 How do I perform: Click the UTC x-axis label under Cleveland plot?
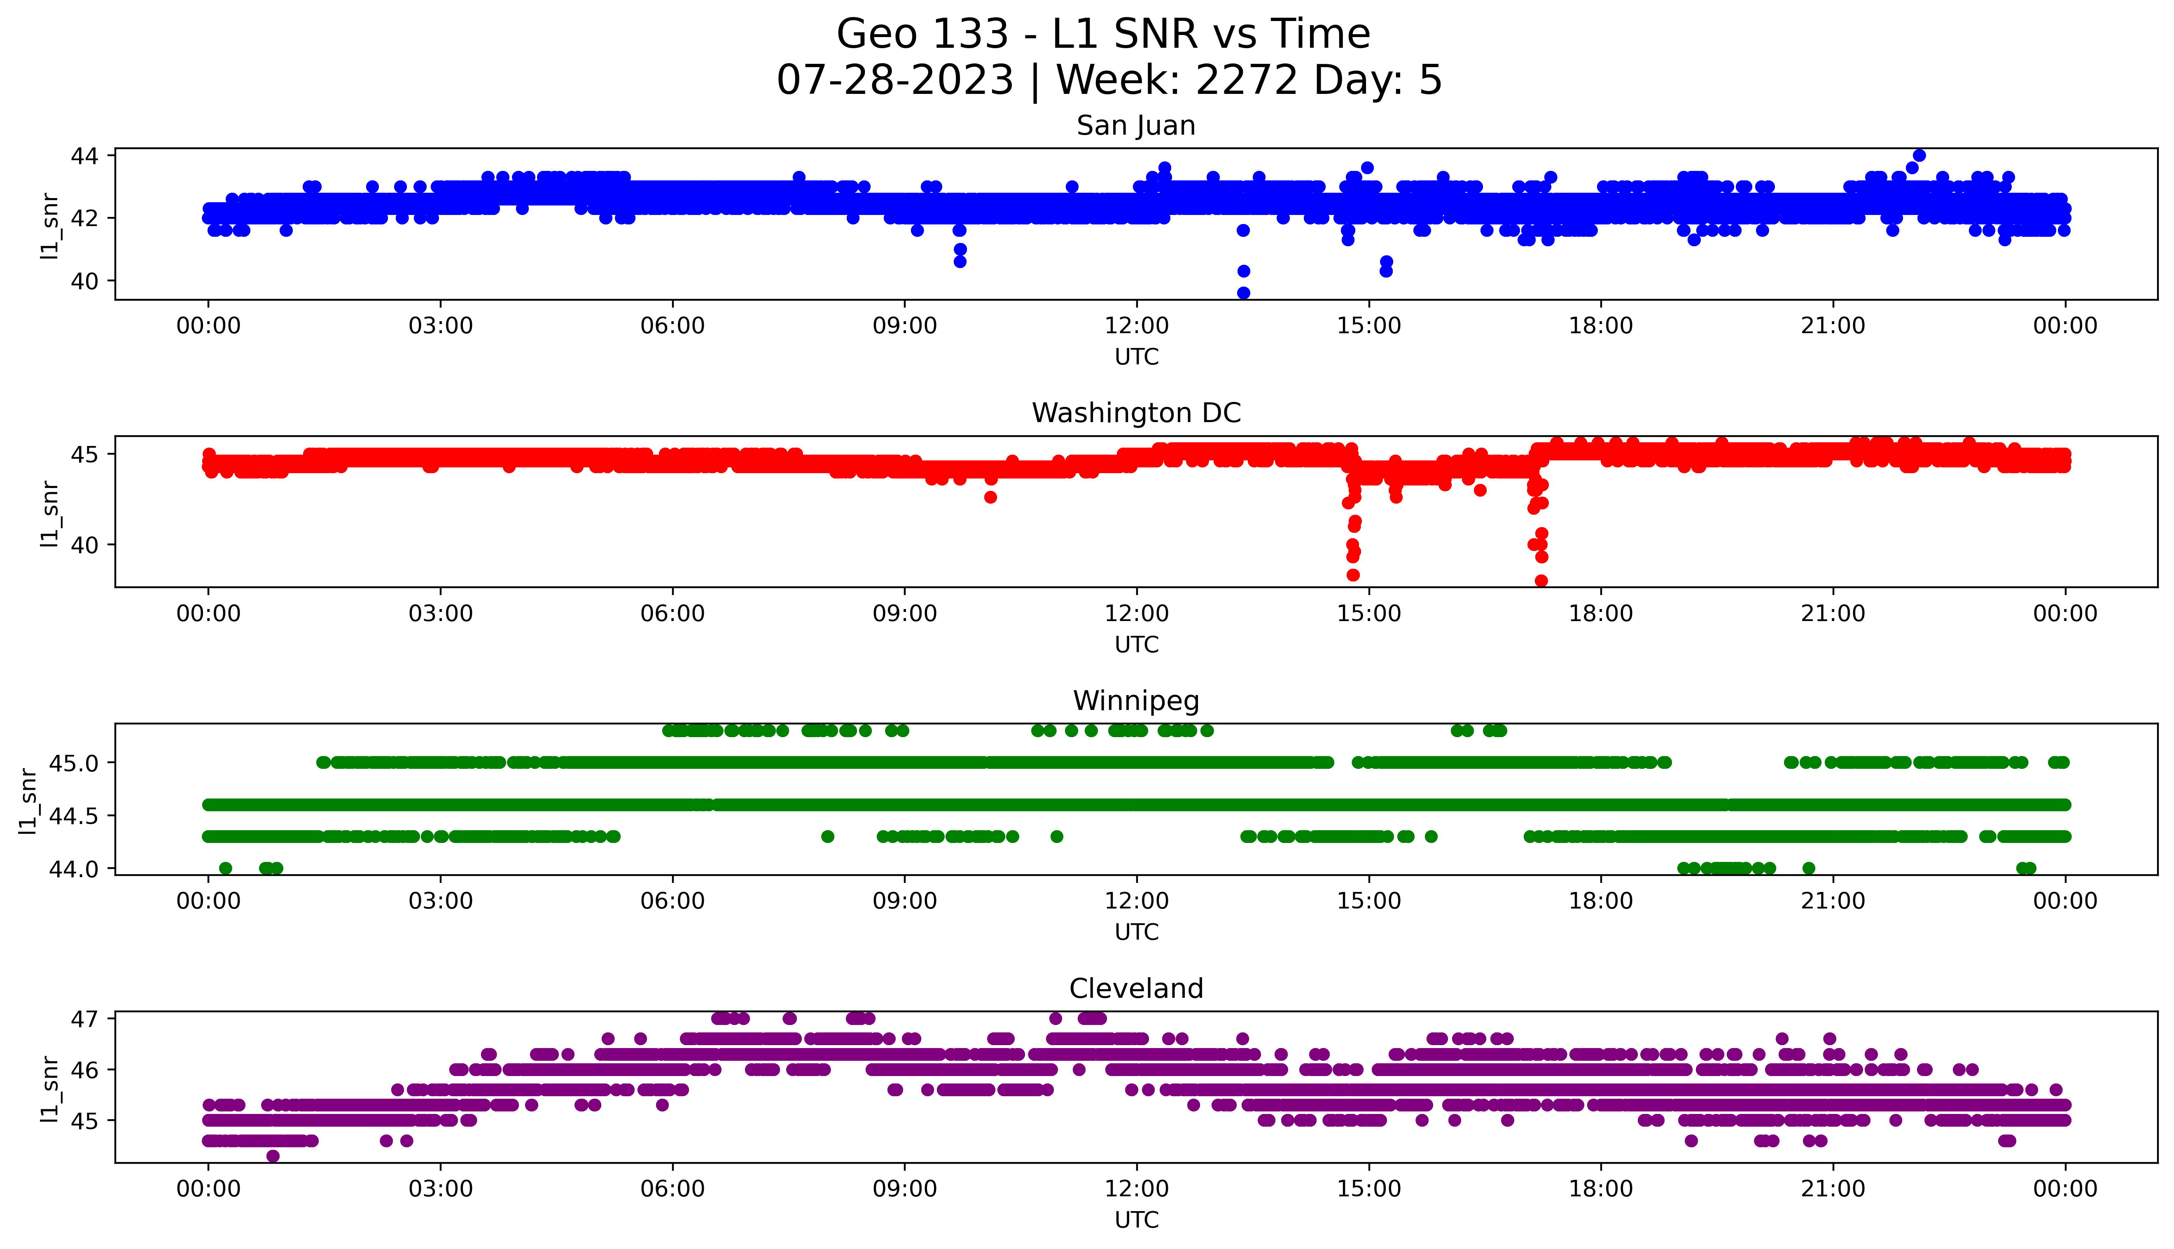(x=1136, y=1220)
